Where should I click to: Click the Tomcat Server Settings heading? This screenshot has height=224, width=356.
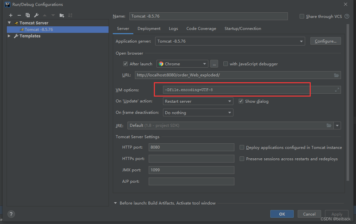tap(137, 137)
